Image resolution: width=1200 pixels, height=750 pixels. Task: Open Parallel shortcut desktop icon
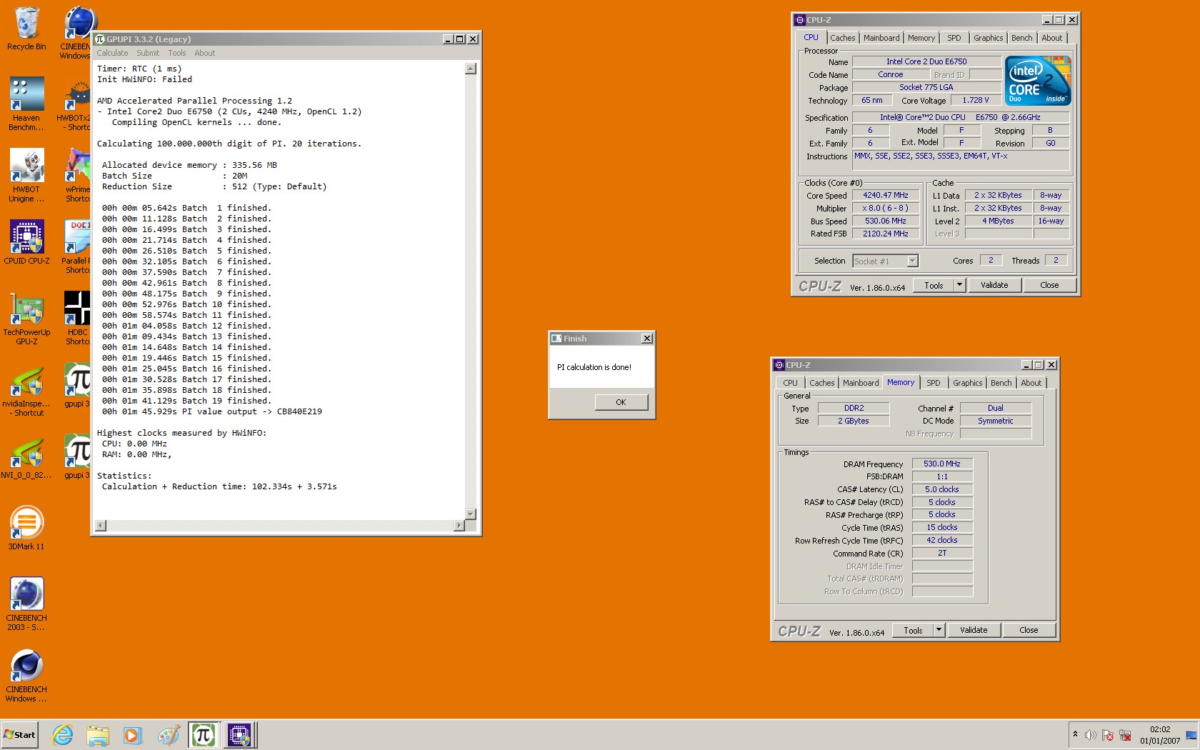point(77,246)
